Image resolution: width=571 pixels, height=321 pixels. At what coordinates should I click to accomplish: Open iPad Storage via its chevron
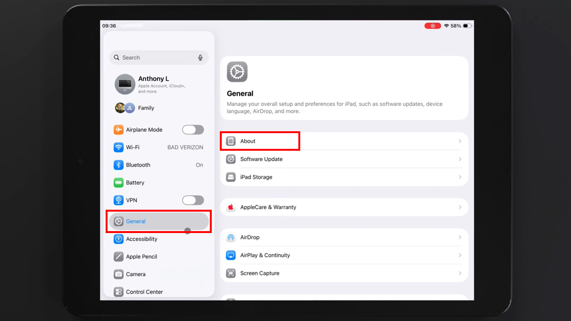[460, 177]
